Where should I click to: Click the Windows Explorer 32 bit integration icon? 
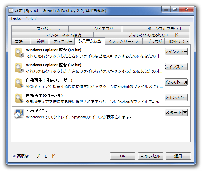click(x=19, y=68)
